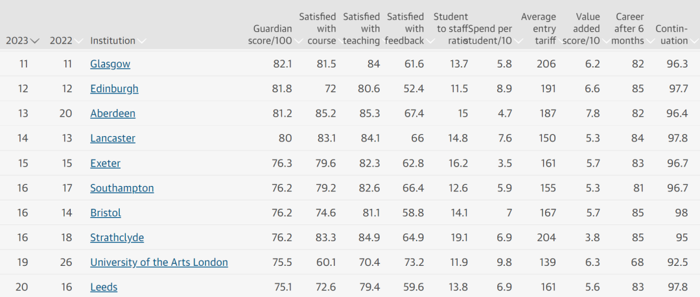The image size is (700, 297).
Task: Click Satisfied with course sort chevron
Action: (342, 41)
